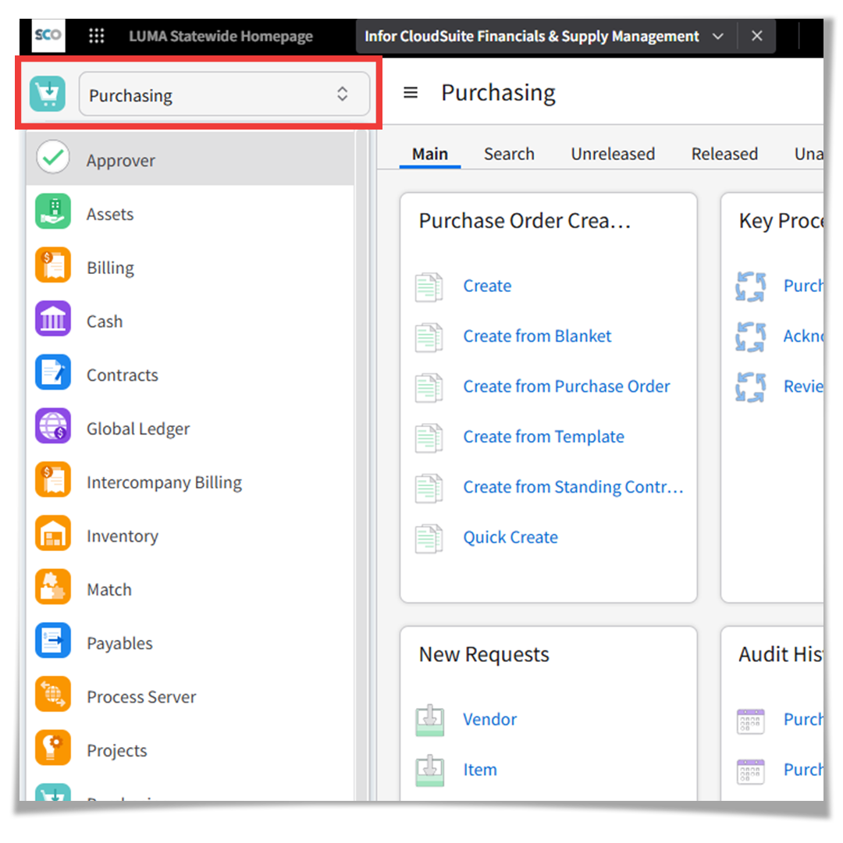Image resolution: width=843 pixels, height=843 pixels.
Task: Select the Approver role
Action: point(190,159)
